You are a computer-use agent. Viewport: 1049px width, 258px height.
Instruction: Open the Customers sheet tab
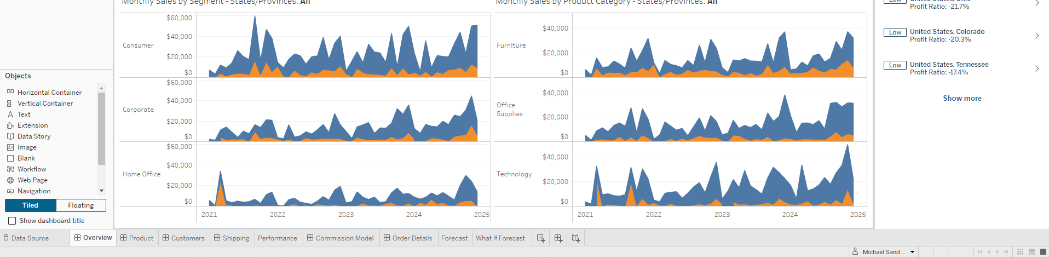pos(183,238)
